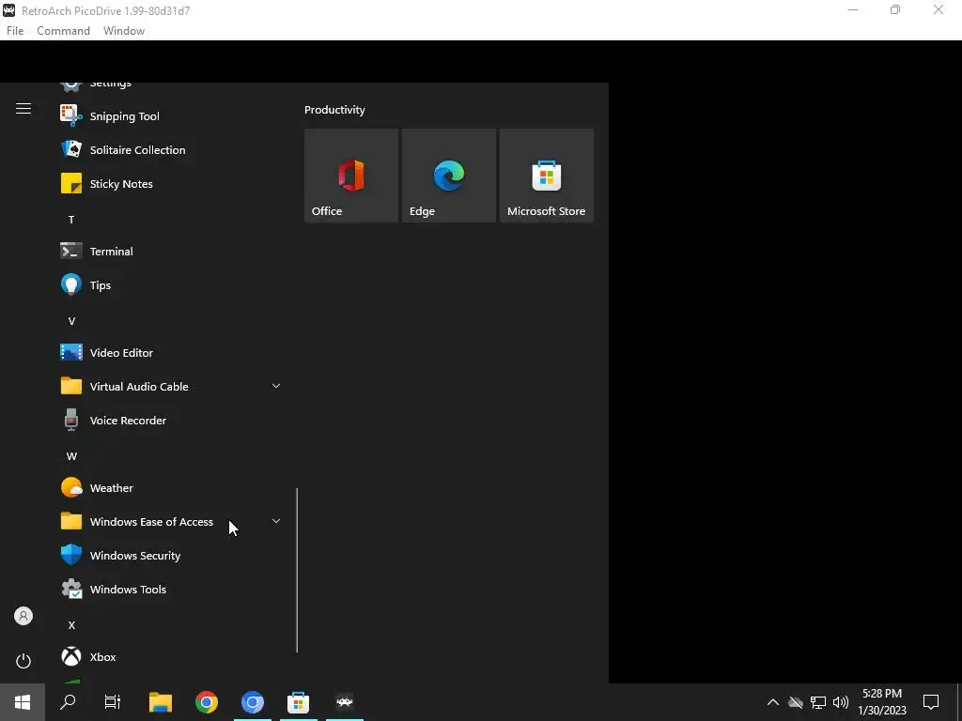
Task: Open the Edge browser tile
Action: 448,176
